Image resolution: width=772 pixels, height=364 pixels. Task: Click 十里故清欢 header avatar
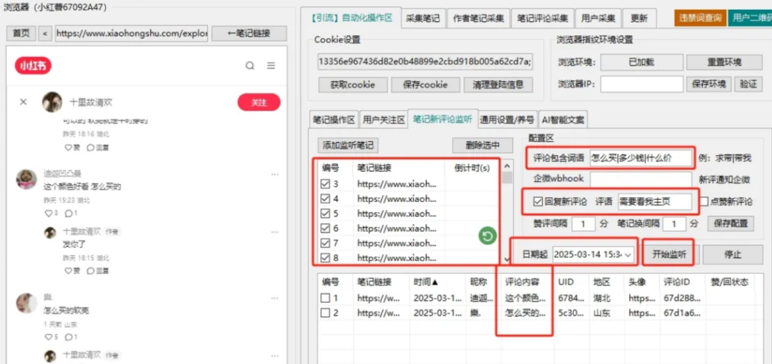(x=52, y=102)
